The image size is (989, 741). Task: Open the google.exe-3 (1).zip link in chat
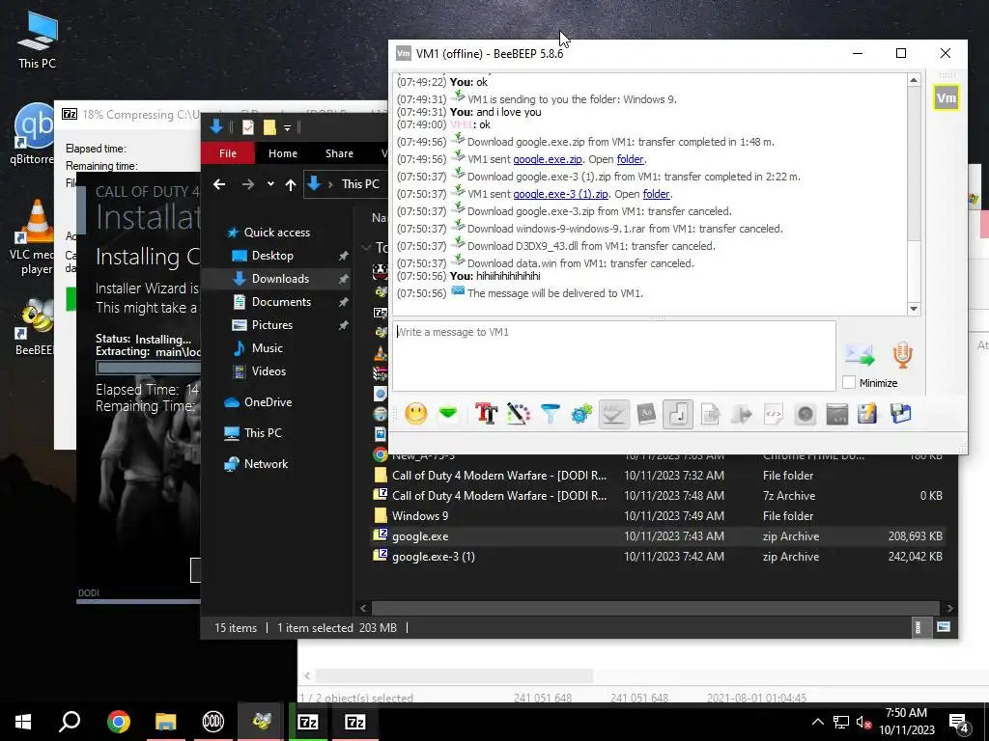[561, 194]
